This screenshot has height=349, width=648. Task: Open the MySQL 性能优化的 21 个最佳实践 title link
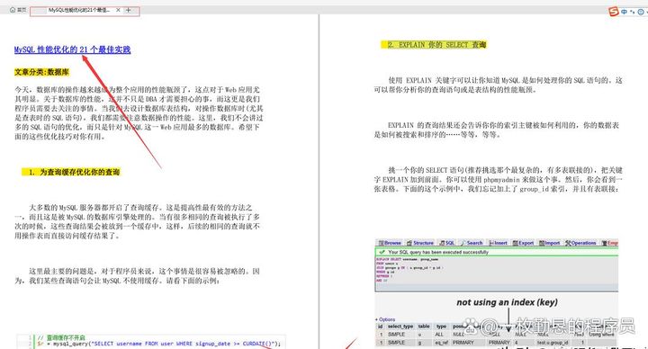tap(72, 49)
